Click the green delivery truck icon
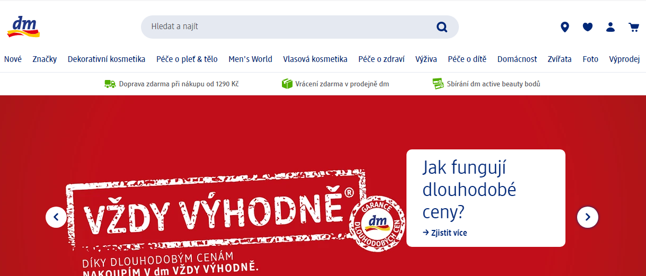 (x=110, y=84)
